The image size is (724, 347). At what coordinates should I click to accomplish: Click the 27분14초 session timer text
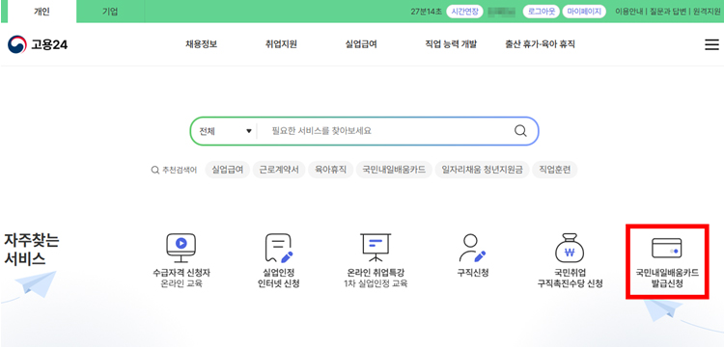[x=426, y=12]
